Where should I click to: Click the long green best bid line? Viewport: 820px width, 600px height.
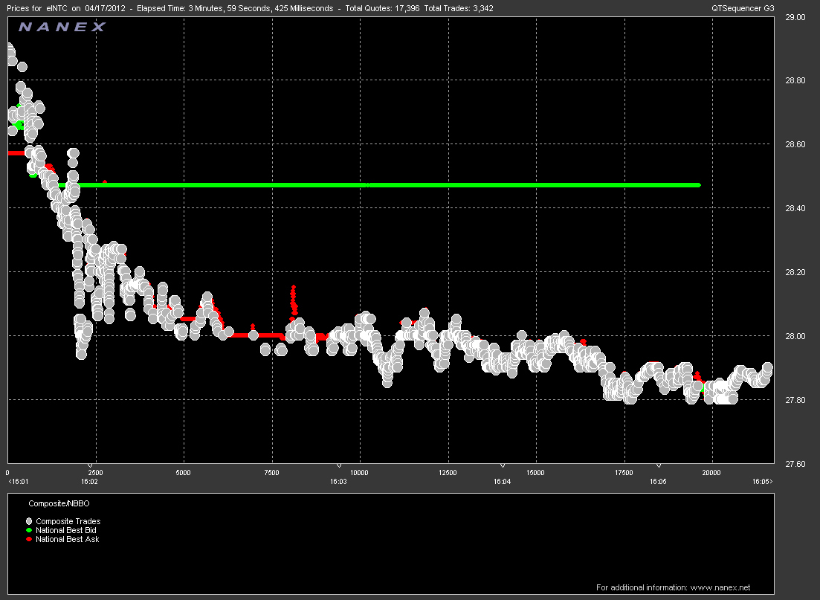[x=379, y=185]
